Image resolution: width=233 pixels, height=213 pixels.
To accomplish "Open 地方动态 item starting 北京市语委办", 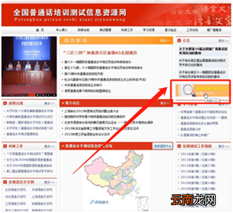I will pyautogui.click(x=109, y=122).
